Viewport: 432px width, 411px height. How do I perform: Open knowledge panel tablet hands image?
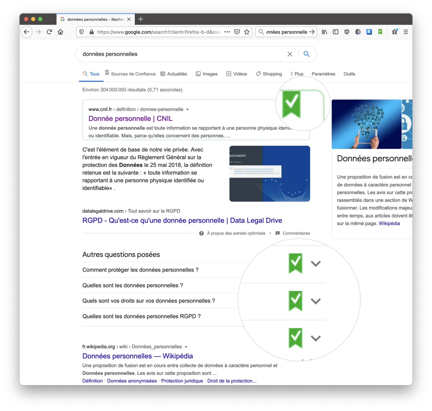[x=366, y=124]
